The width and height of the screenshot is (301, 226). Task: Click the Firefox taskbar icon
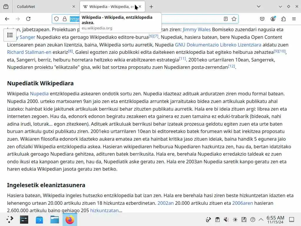[70, 220]
